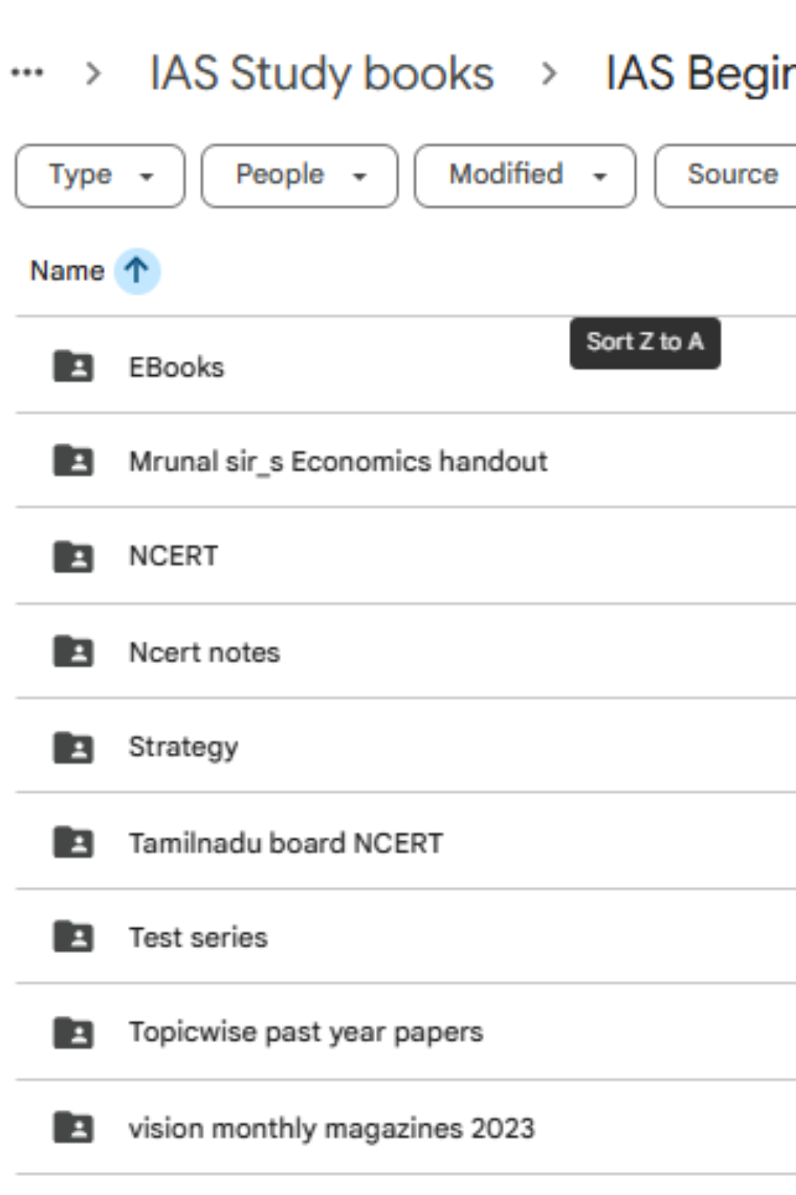Select the Test series folder name
The height and width of the screenshot is (1195, 796).
pyautogui.click(x=198, y=938)
